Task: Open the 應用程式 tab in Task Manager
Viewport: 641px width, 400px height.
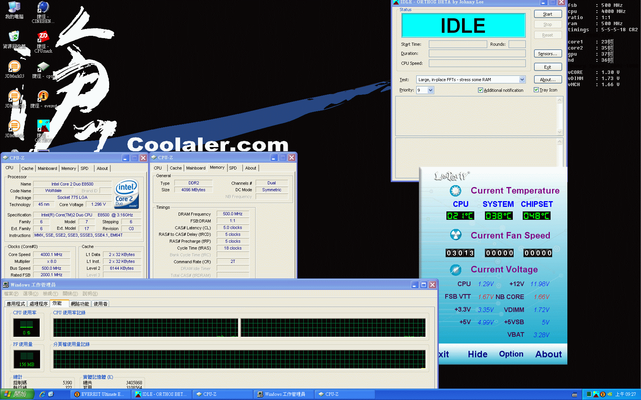Action: tap(16, 304)
